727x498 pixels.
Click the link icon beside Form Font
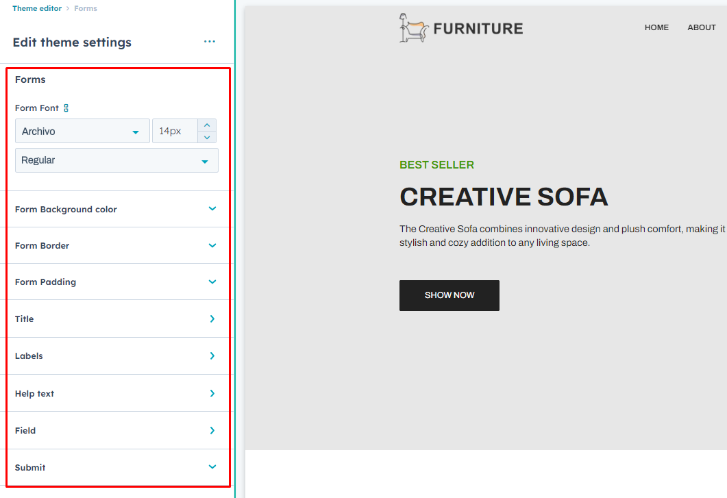click(66, 108)
